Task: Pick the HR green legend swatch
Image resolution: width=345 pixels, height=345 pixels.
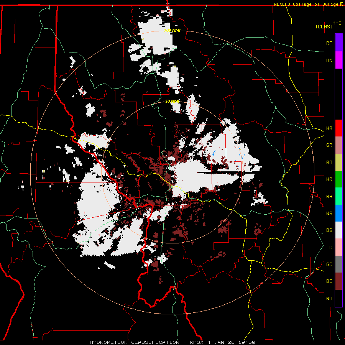Action: 338,179
